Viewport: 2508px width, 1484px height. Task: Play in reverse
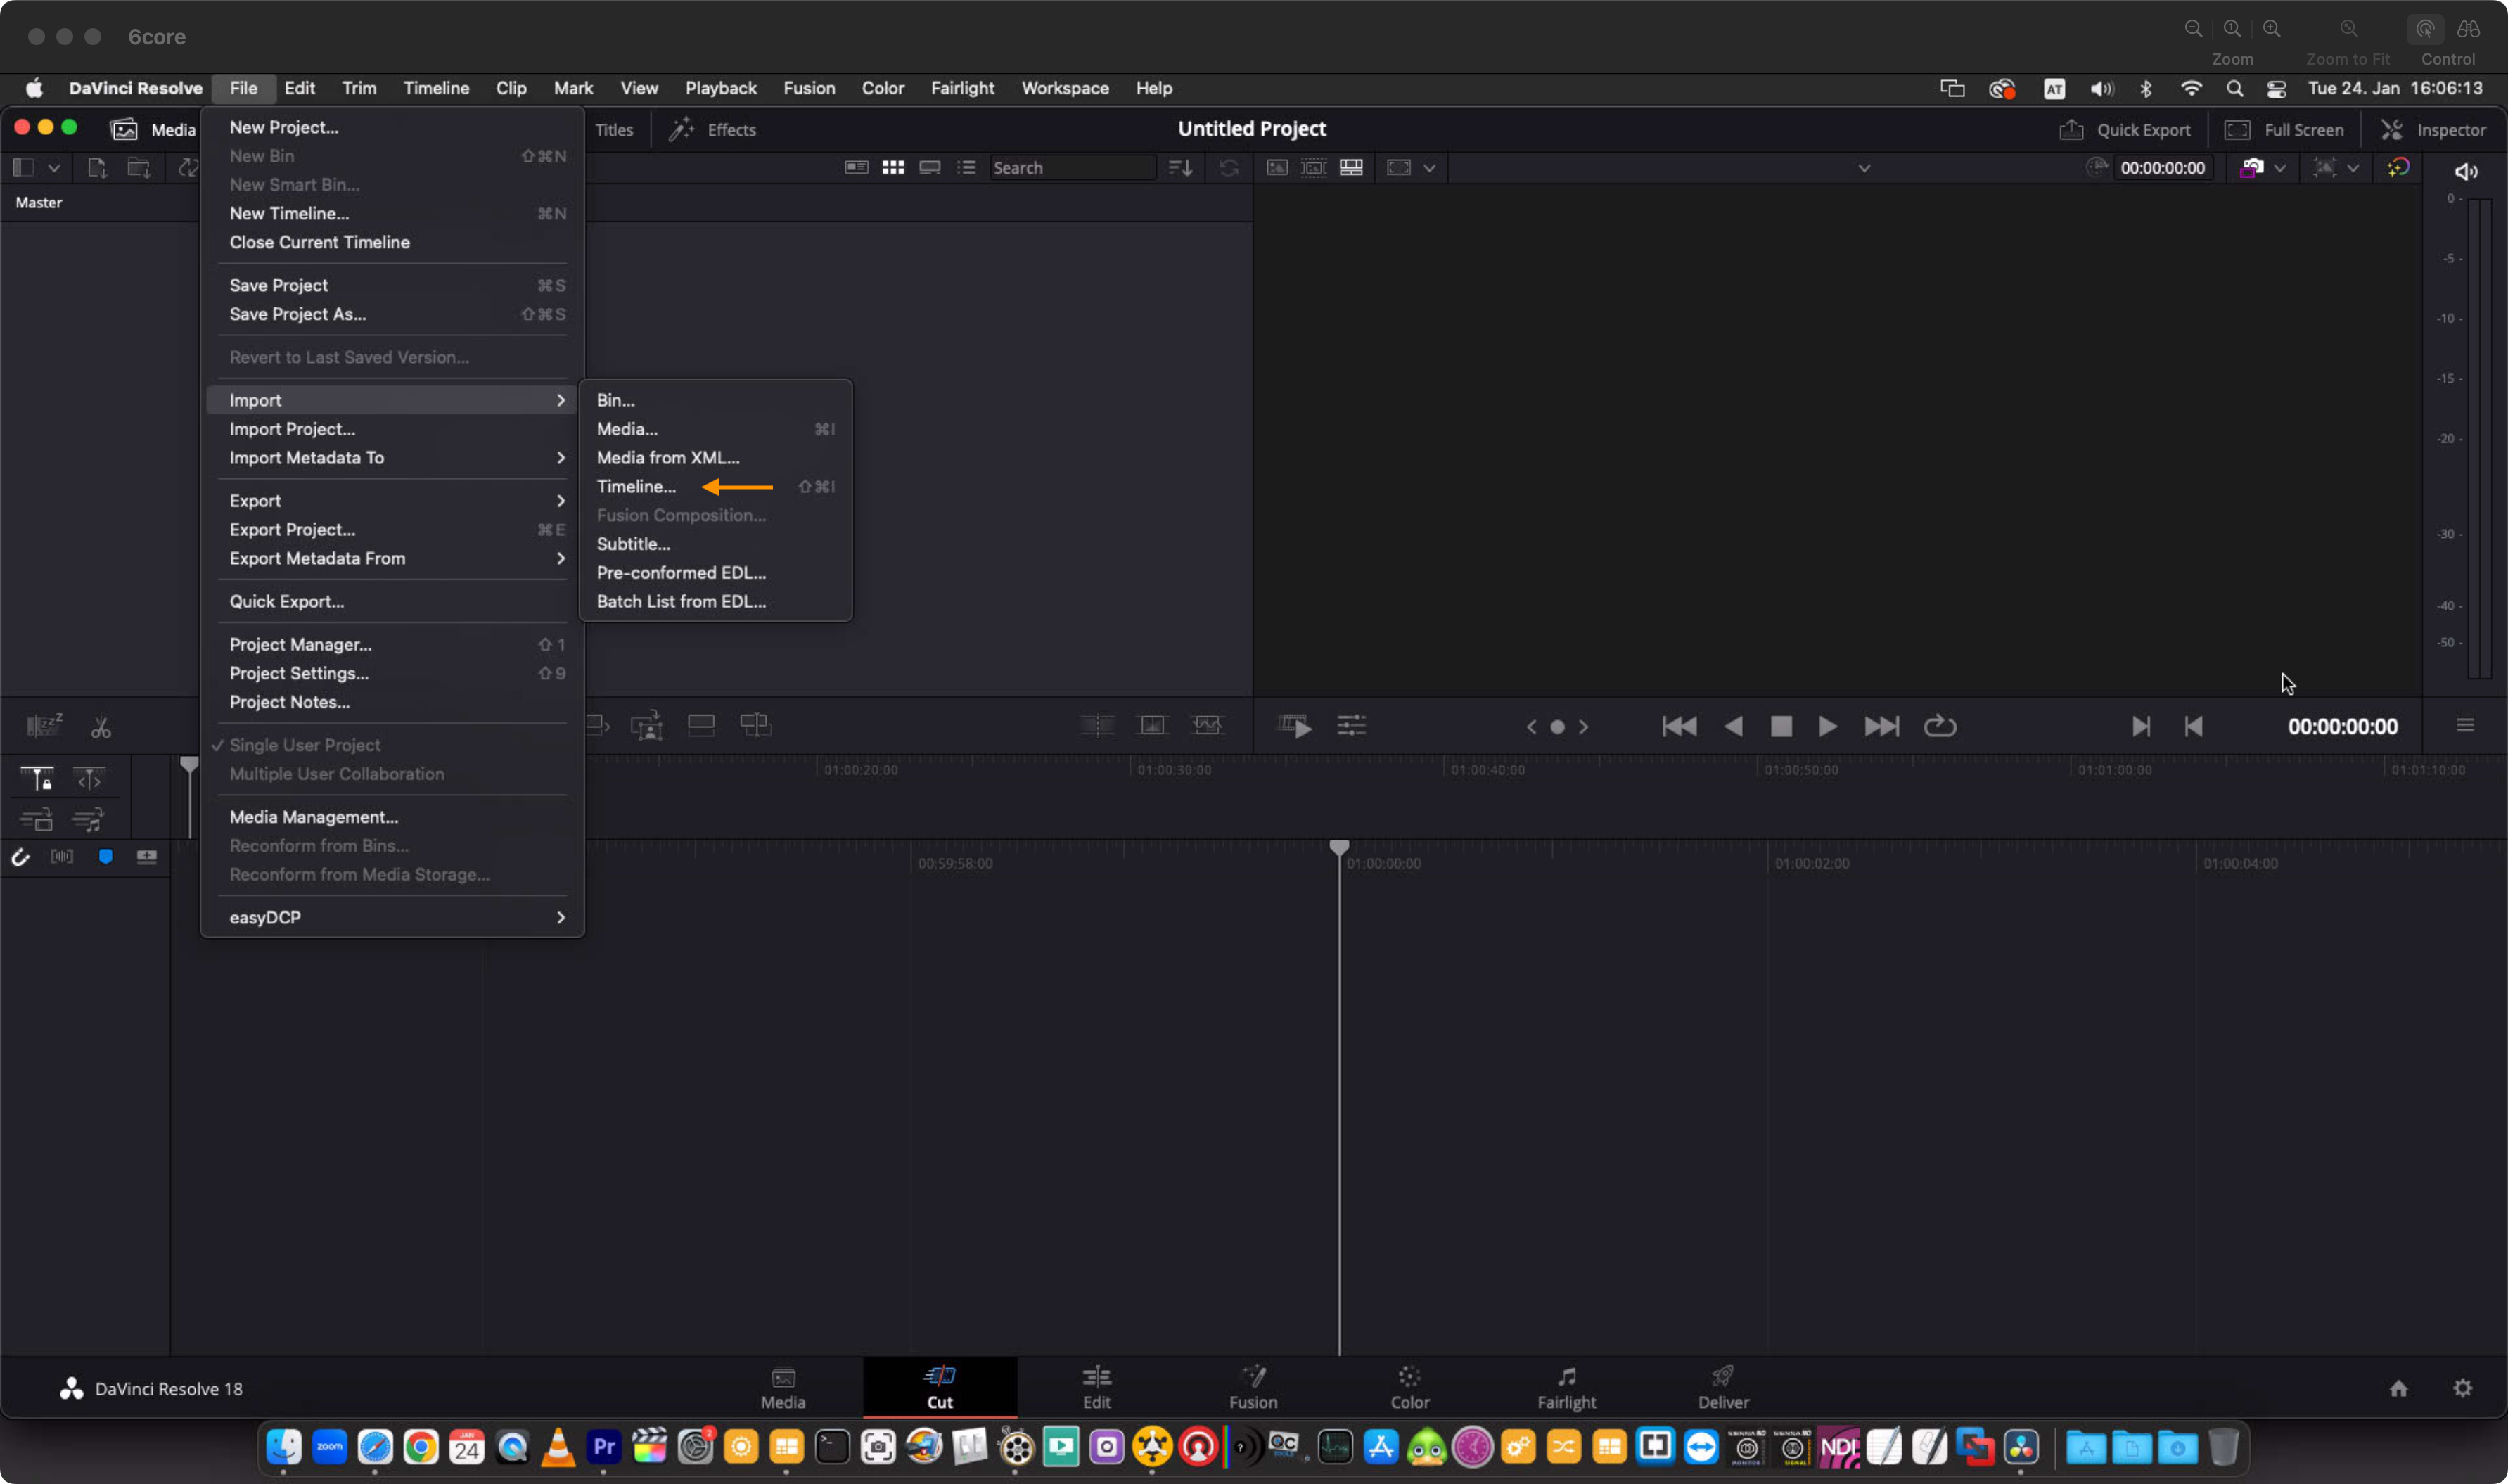click(x=1733, y=727)
